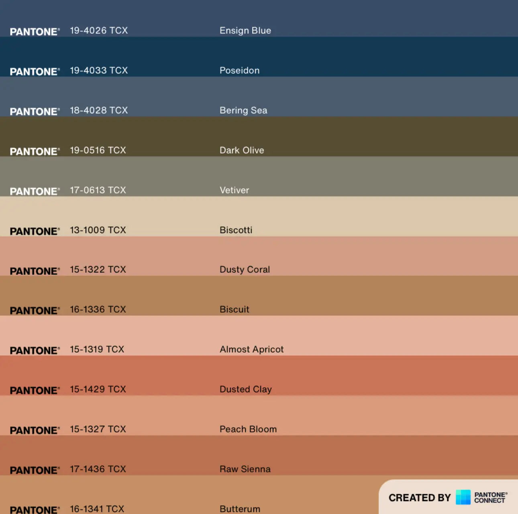518x514 pixels.
Task: Choose the Dark Olive color strip
Action: tap(361, 136)
